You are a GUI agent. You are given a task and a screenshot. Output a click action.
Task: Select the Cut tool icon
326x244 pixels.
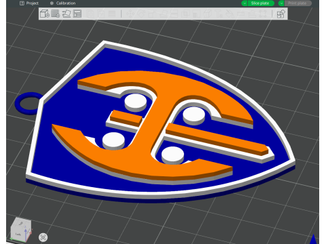click(x=174, y=14)
